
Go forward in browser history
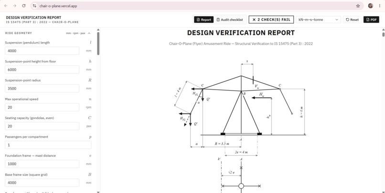[15, 6]
